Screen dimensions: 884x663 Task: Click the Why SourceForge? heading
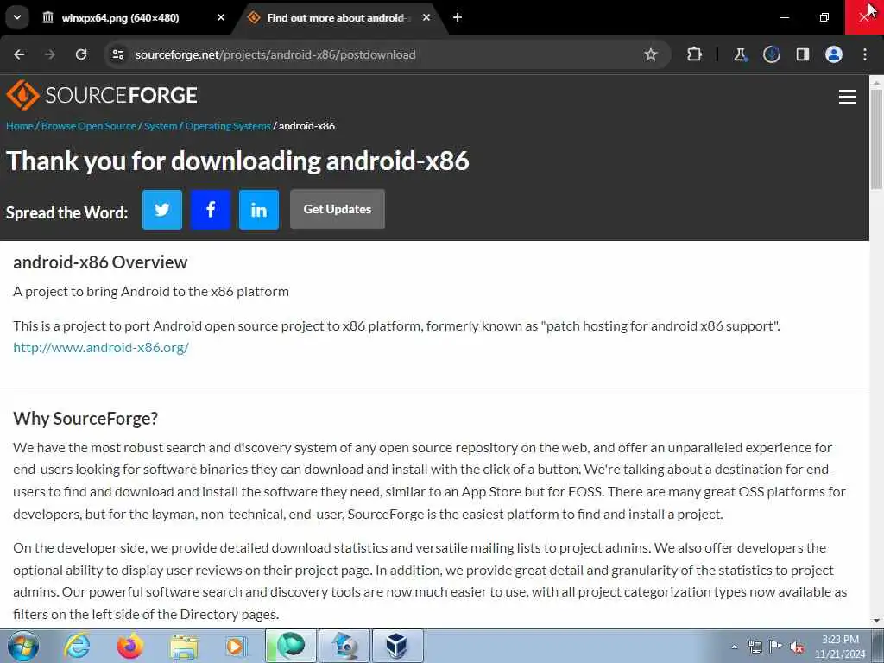coord(85,419)
